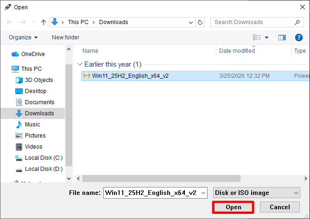Refresh the Downloads folder

200,22
